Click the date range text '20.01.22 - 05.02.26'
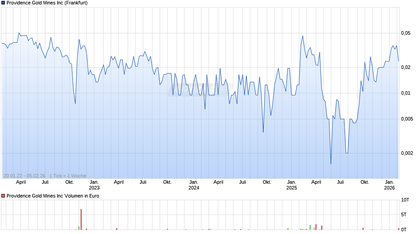Image resolution: width=418 pixels, height=234 pixels. pos(24,176)
